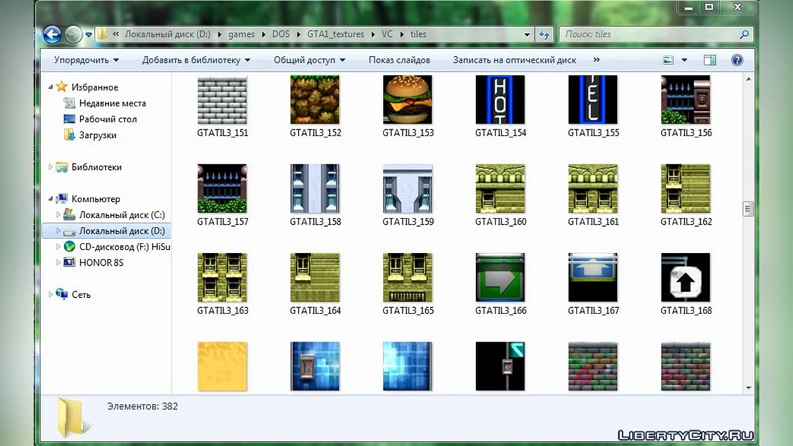The height and width of the screenshot is (446, 793).
Task: Expand the Библиотеки tree node
Action: [x=51, y=167]
